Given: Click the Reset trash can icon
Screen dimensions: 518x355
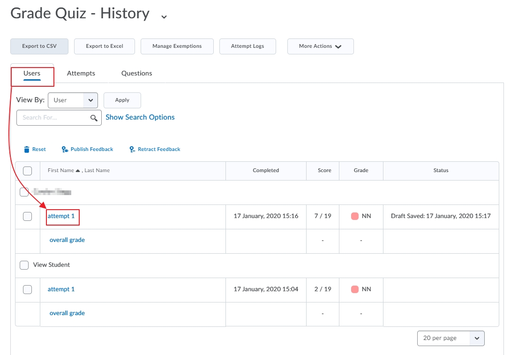Looking at the screenshot, I should point(27,150).
